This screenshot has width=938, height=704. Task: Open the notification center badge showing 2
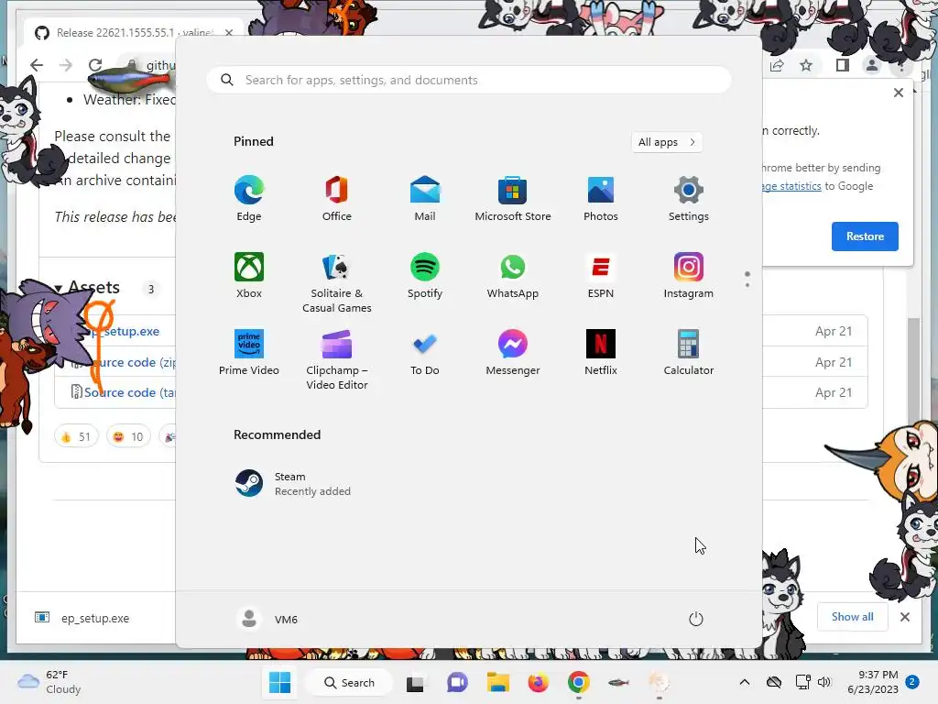(912, 682)
